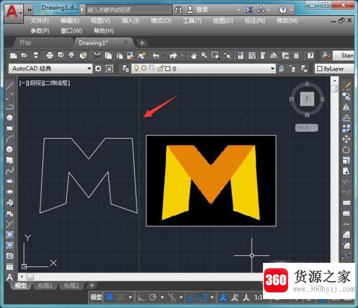The image size is (358, 308).
Task: Select the Hatch tool
Action: [9, 235]
